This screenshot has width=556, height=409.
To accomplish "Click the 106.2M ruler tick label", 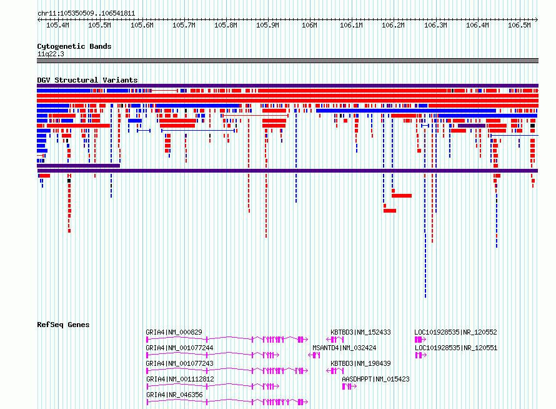I will [x=393, y=25].
